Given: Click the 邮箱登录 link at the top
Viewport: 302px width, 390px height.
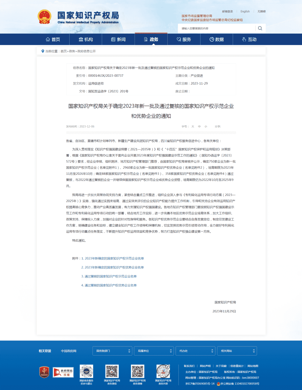Looking at the screenshot, I should pos(227,12).
